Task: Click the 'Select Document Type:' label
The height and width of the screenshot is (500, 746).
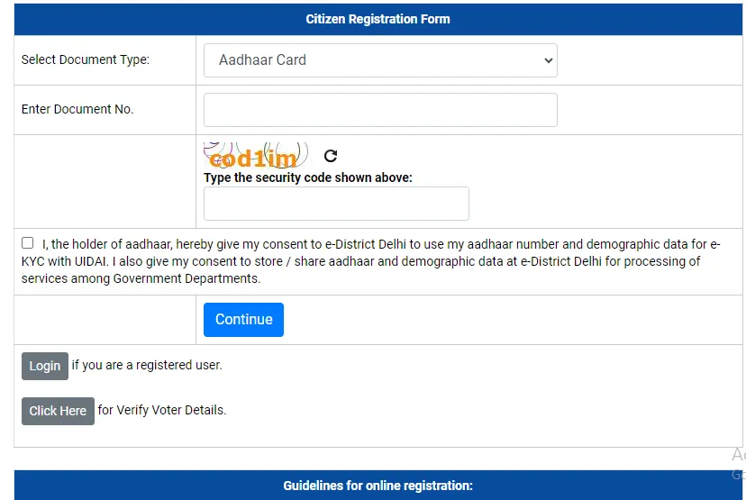Action: pyautogui.click(x=86, y=60)
